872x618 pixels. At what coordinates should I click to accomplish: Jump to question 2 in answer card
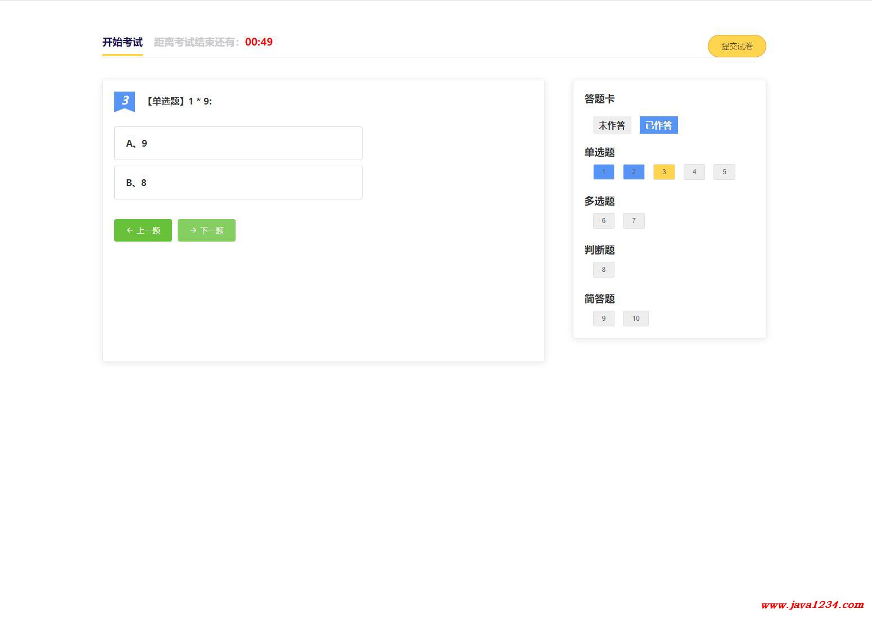(634, 172)
